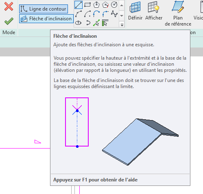
Task: Select the Spline draw tool
Action: 114,14
